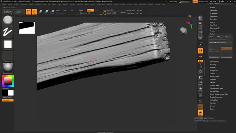
Task: Open the BasicMaterial material selector
Action: click(x=8, y=68)
